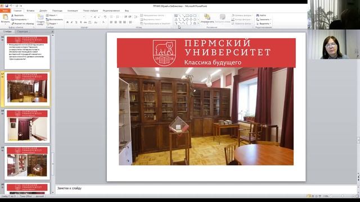Center the paragraph text
The width and height of the screenshot is (360, 202).
pos(115,22)
